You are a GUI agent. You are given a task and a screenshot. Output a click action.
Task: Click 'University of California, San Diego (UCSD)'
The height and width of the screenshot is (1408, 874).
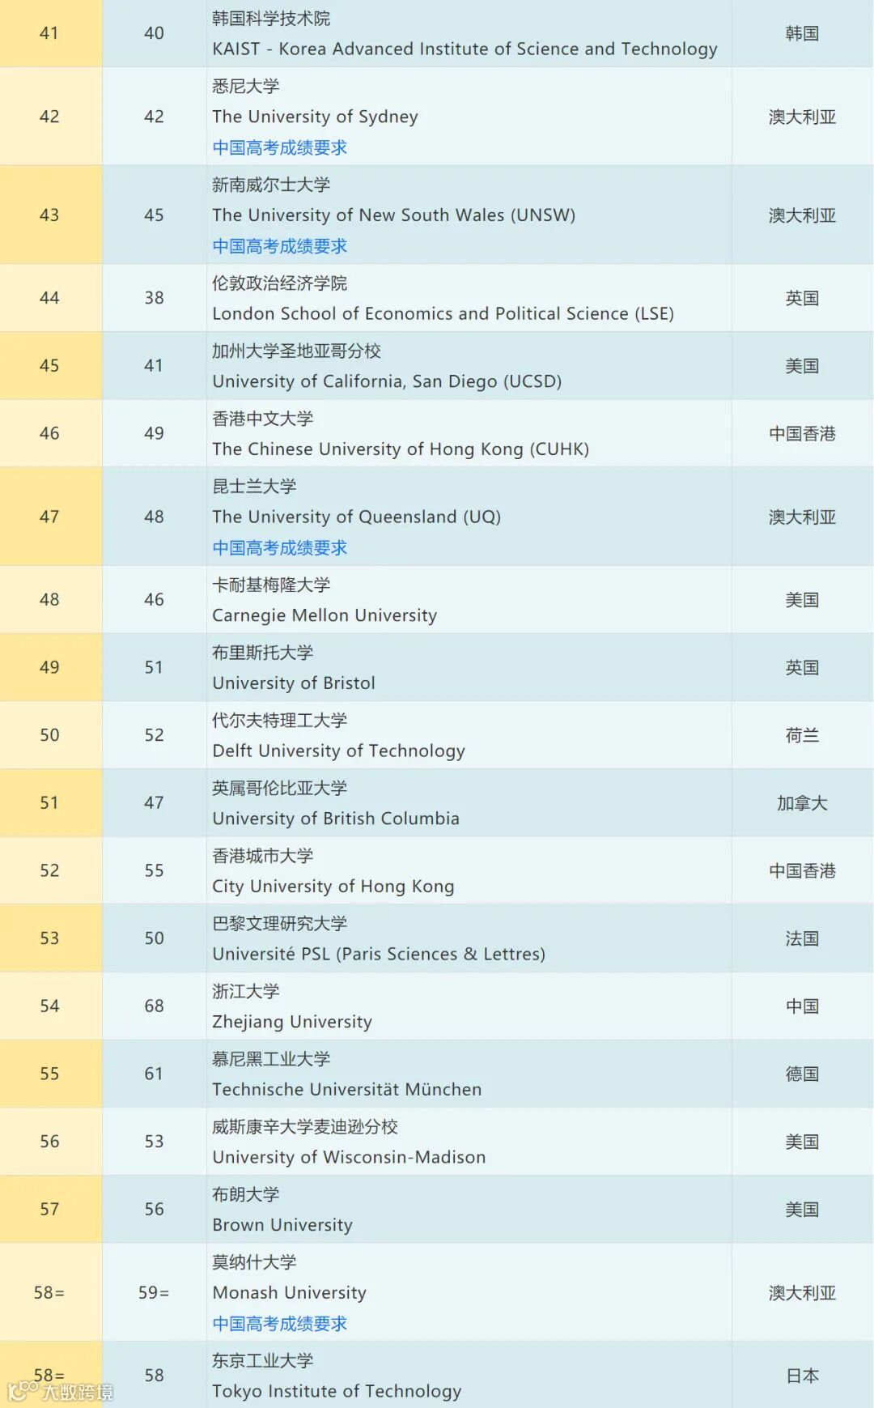pyautogui.click(x=387, y=381)
